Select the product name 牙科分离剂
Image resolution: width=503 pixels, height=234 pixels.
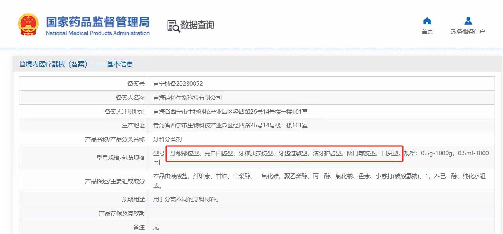click(x=168, y=139)
